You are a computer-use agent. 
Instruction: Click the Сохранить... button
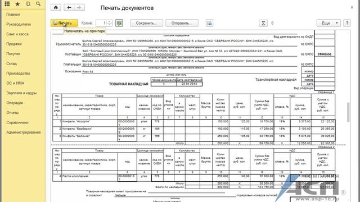146,23
